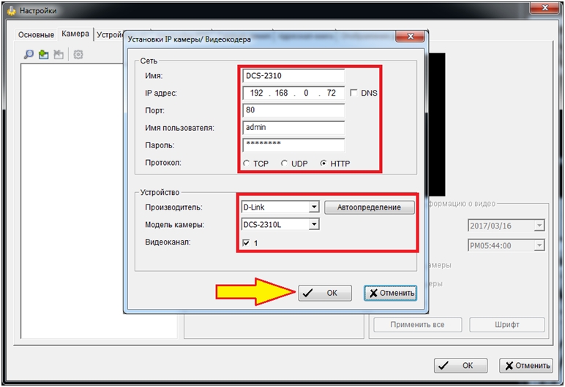Click the search camera magnifier icon
The image size is (565, 387).
pyautogui.click(x=29, y=54)
